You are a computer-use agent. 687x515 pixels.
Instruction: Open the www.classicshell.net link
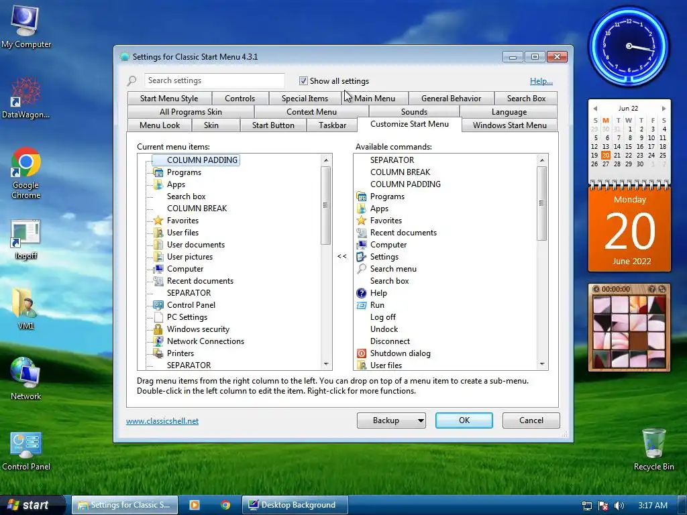(162, 421)
